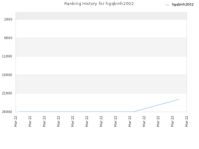Select the 16860 y-axis label
Screen dimensions: 199x149
click(x=7, y=75)
